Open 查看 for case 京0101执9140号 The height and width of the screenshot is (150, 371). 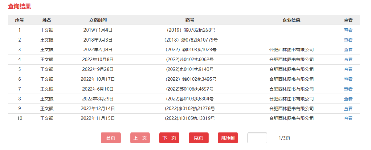[348, 69]
